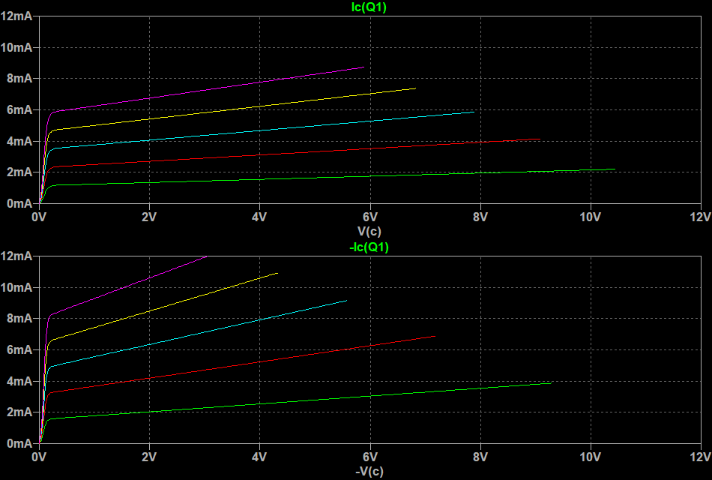Image resolution: width=712 pixels, height=480 pixels.
Task: Click 0mA tick in Ic(Q1) pane
Action: click(19, 204)
